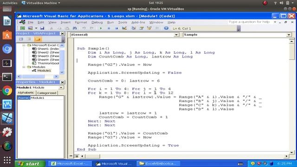Toggle Design Mode toolbar icon
This screenshot has height=167, width=297.
124,28
